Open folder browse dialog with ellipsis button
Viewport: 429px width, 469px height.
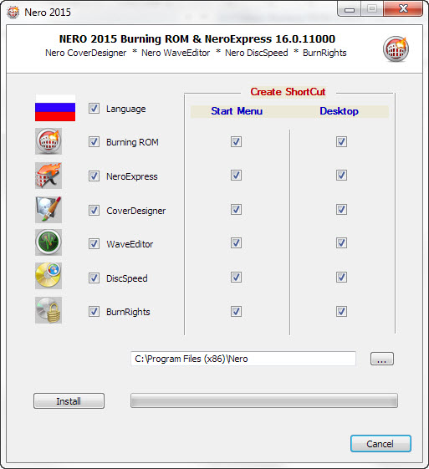click(x=382, y=359)
